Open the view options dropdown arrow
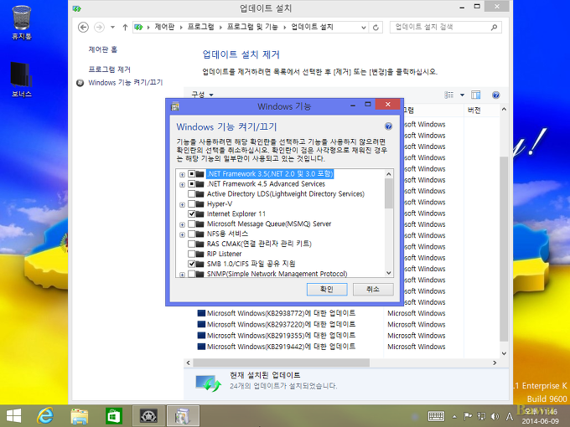This screenshot has width=570, height=427. coord(462,95)
